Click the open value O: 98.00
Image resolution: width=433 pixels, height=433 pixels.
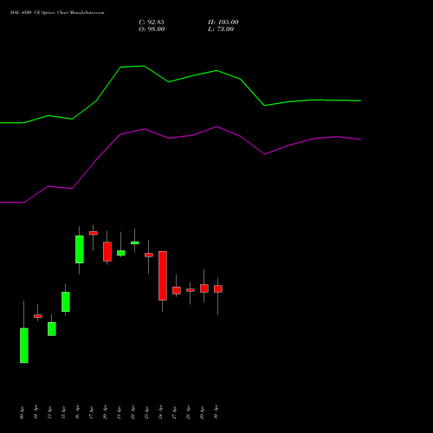point(152,29)
